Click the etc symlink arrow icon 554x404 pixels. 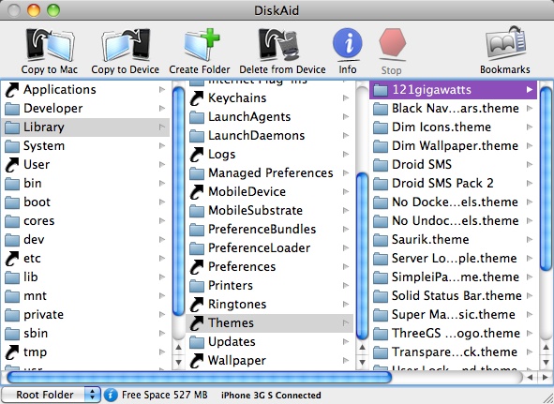tap(12, 259)
